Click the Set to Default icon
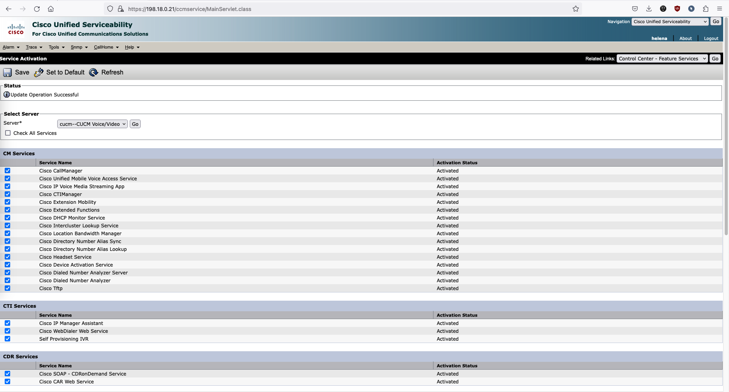 (x=39, y=73)
